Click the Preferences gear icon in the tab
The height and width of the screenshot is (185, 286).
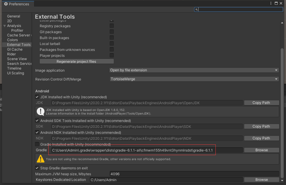point(6,4)
